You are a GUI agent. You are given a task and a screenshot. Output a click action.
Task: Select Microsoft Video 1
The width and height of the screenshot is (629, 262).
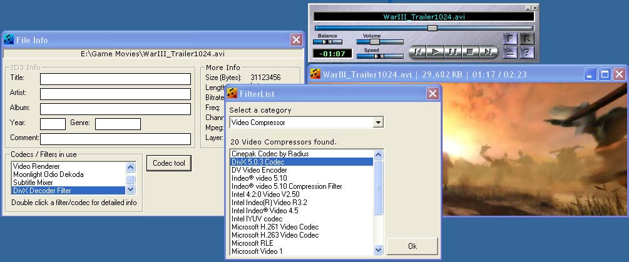(302, 251)
